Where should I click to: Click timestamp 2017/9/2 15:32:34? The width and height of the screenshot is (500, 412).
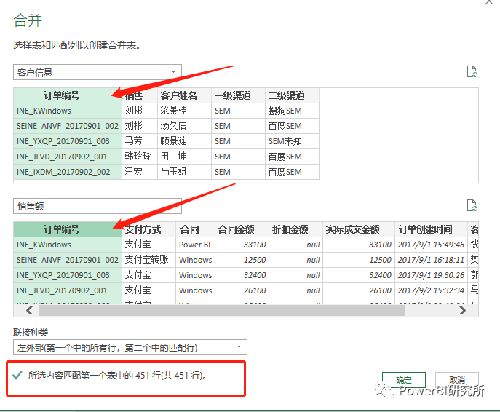coord(431,290)
